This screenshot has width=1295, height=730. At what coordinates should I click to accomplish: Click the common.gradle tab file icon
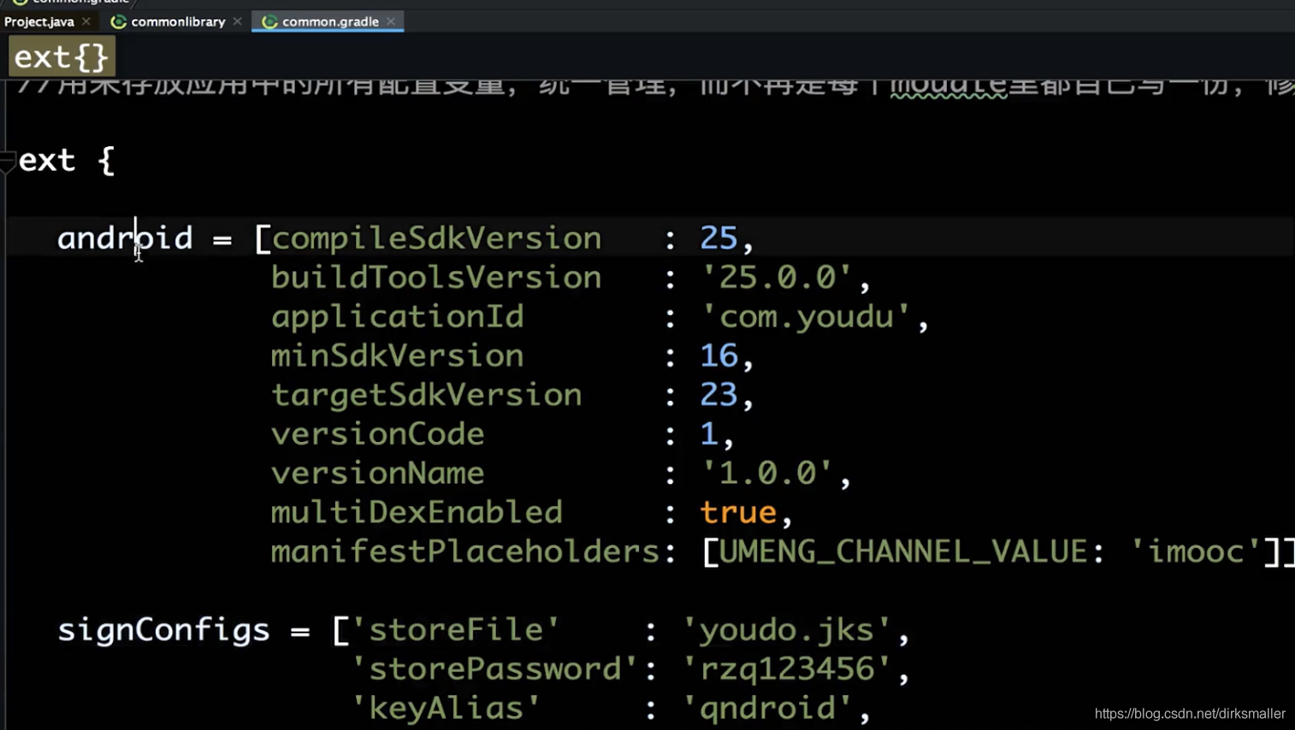pos(269,21)
